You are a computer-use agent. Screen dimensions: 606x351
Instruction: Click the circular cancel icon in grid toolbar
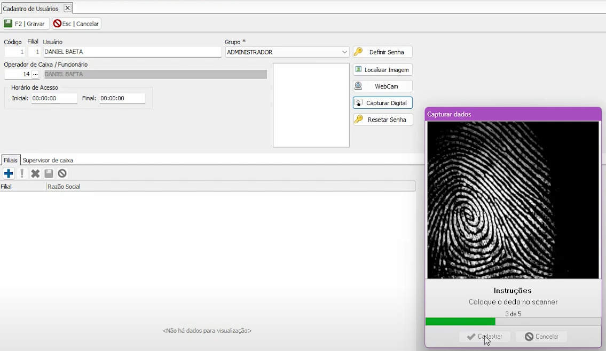point(62,173)
